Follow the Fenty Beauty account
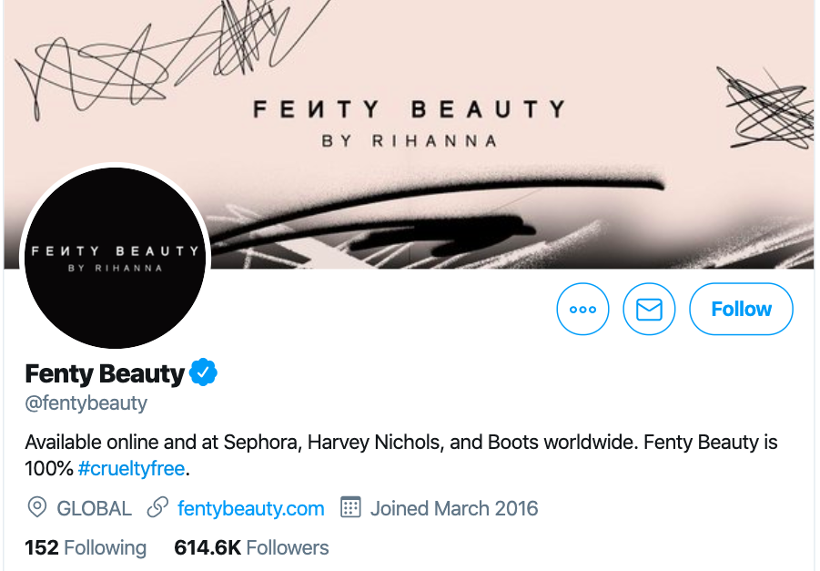Viewport: 820px width, 571px height. click(x=741, y=309)
